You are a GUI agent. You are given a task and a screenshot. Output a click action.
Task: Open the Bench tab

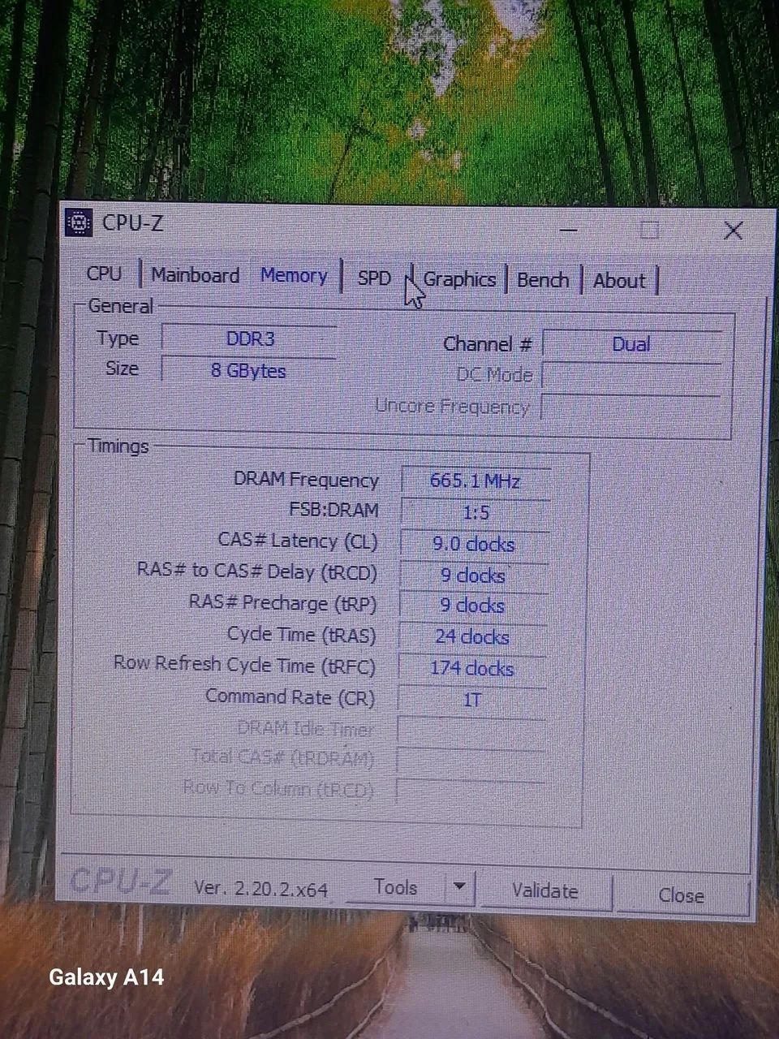(543, 280)
